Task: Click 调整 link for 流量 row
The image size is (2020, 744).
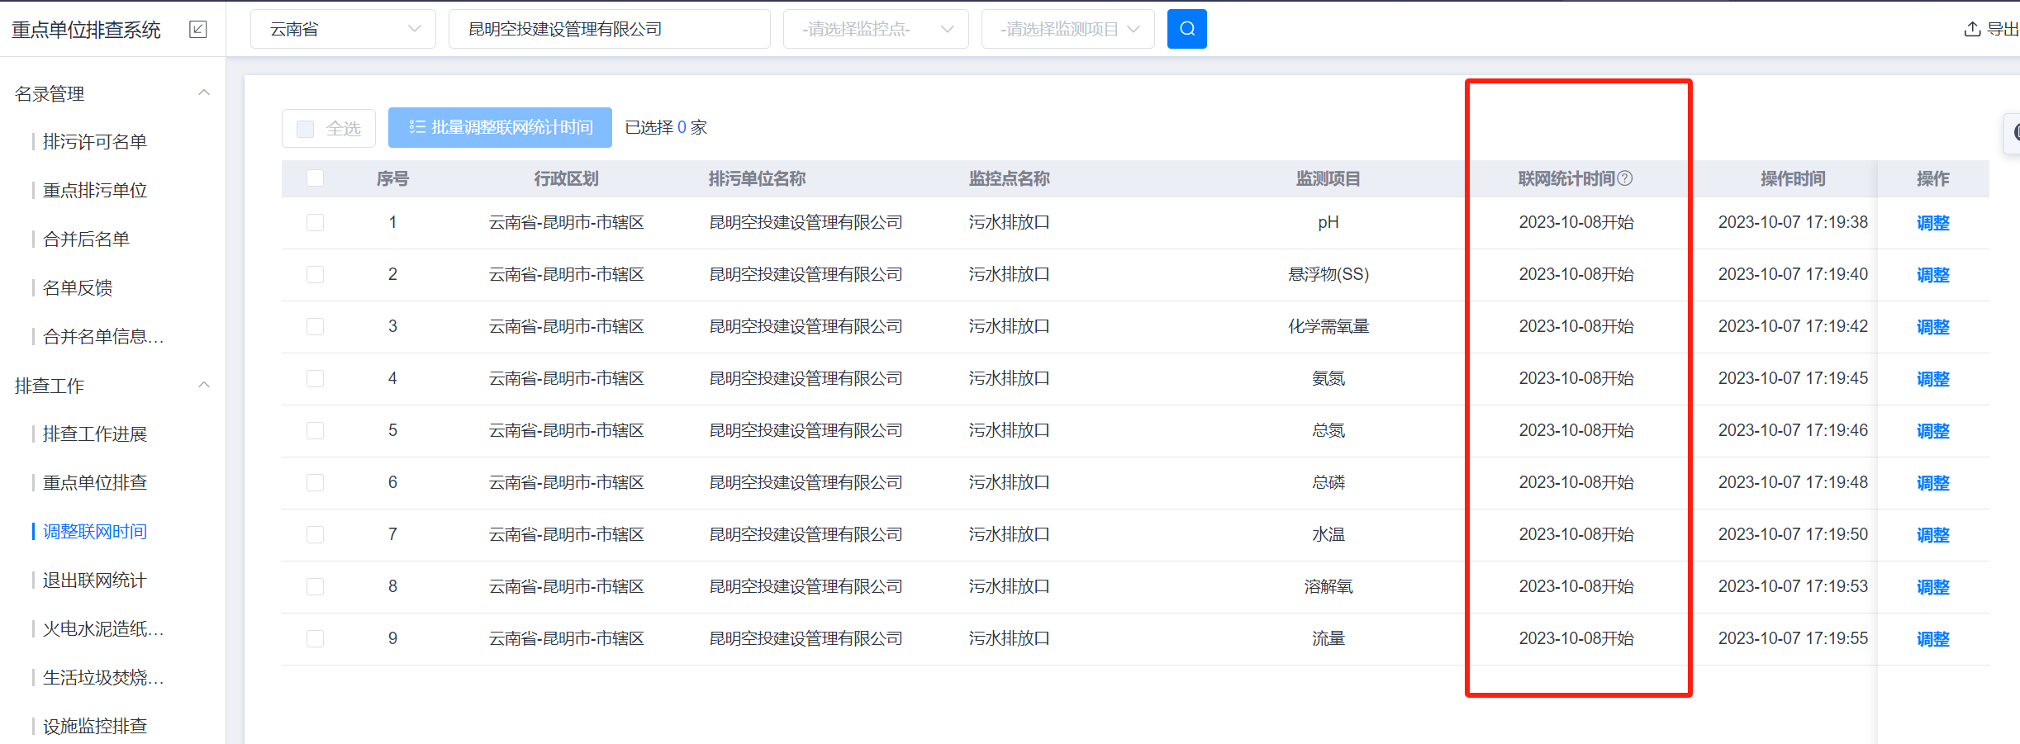Action: pyautogui.click(x=1932, y=639)
